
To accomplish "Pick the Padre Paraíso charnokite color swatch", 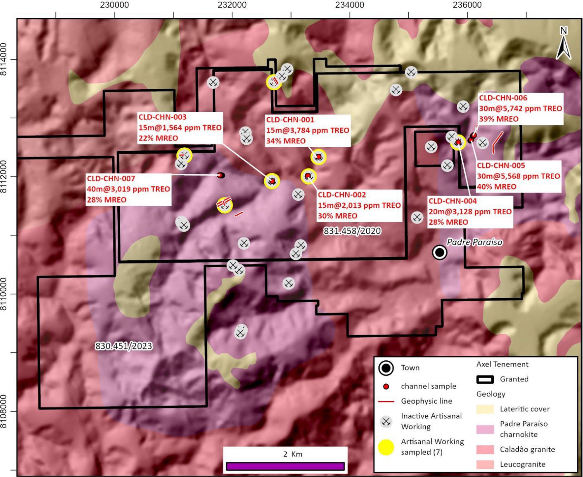I will [x=485, y=429].
